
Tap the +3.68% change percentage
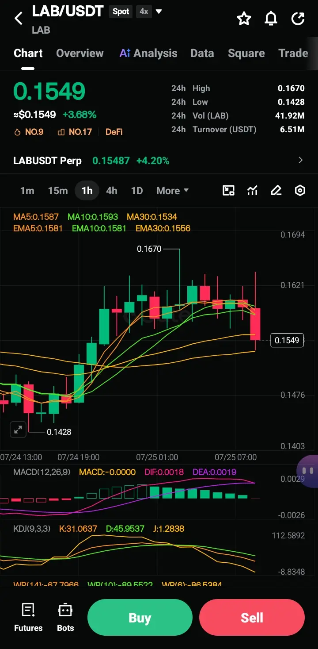coord(79,115)
